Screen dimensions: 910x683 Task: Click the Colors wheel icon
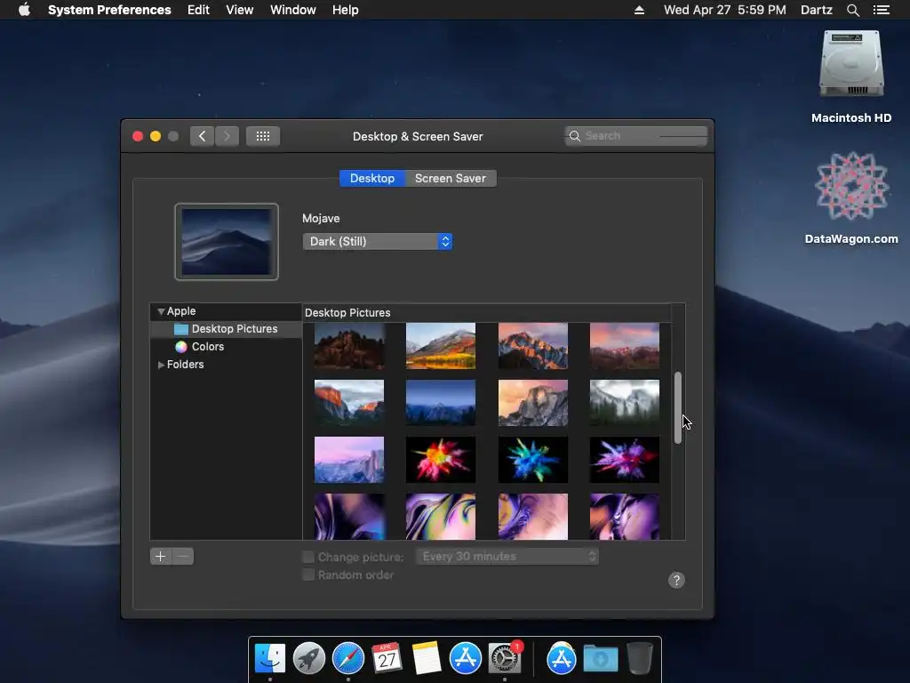pos(181,347)
